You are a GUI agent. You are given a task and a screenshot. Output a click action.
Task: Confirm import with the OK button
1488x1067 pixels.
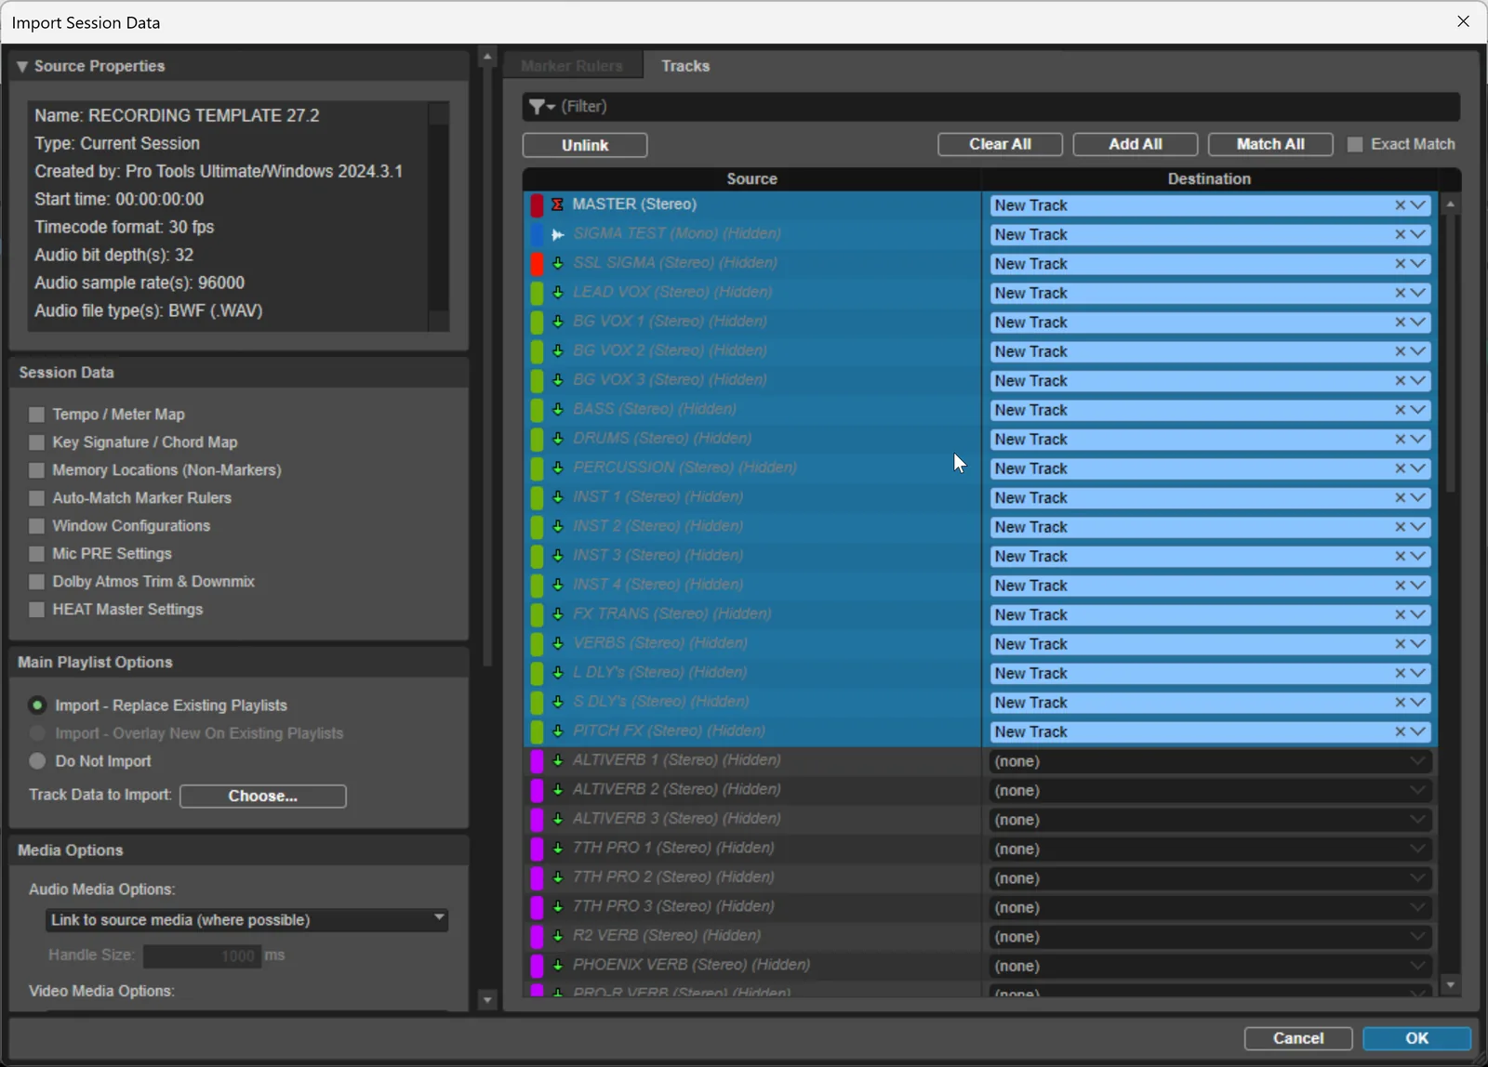pyautogui.click(x=1416, y=1038)
